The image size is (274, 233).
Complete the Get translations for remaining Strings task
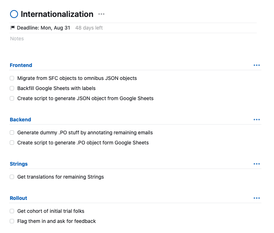coord(12,177)
